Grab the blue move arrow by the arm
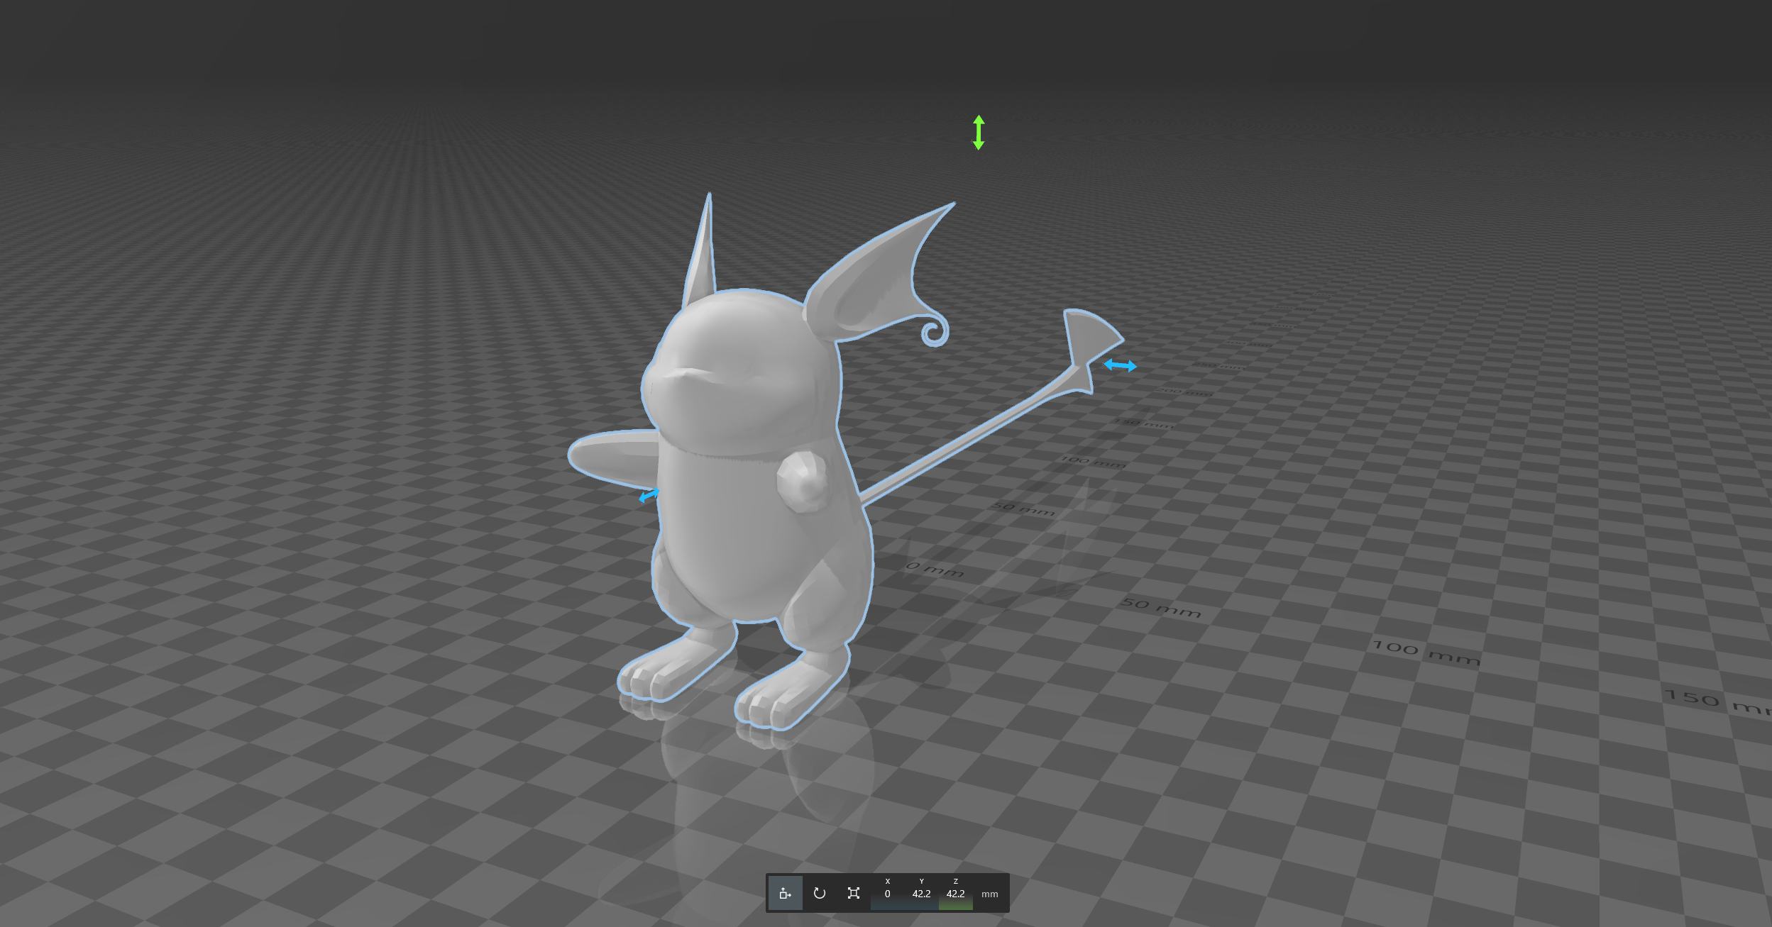Screen dimensions: 1772x927 point(649,495)
